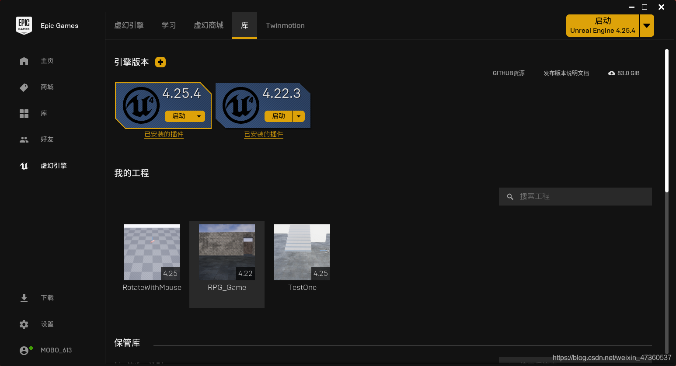Add engine version with yellow plus icon
The height and width of the screenshot is (366, 676).
pos(160,62)
